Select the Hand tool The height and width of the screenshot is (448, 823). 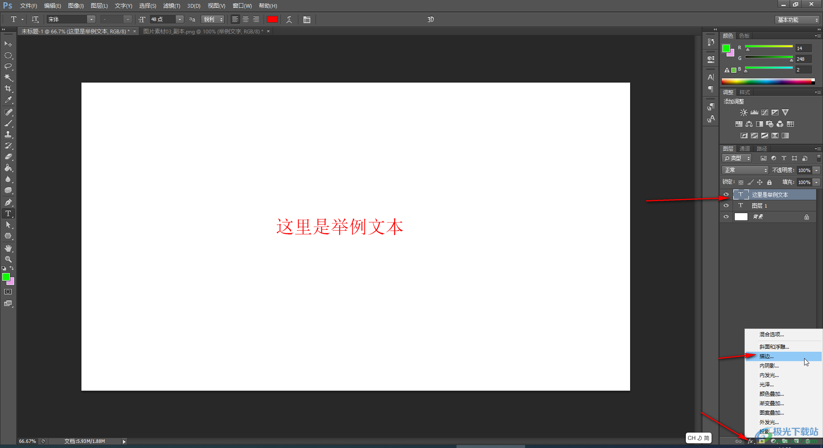pyautogui.click(x=8, y=248)
